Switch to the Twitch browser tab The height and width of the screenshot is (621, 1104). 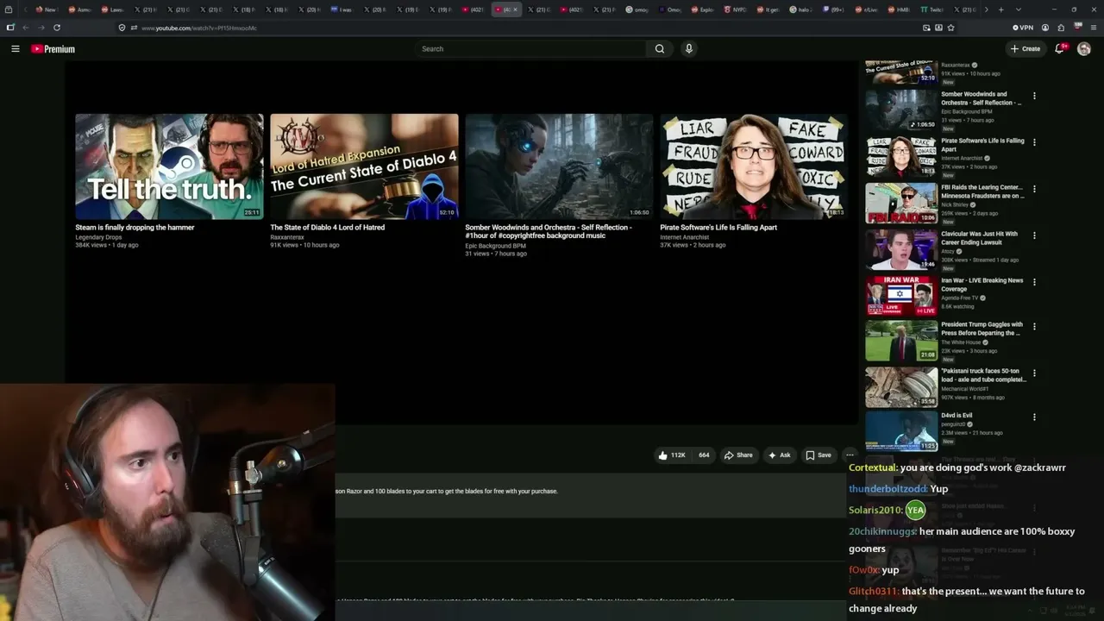(933, 9)
